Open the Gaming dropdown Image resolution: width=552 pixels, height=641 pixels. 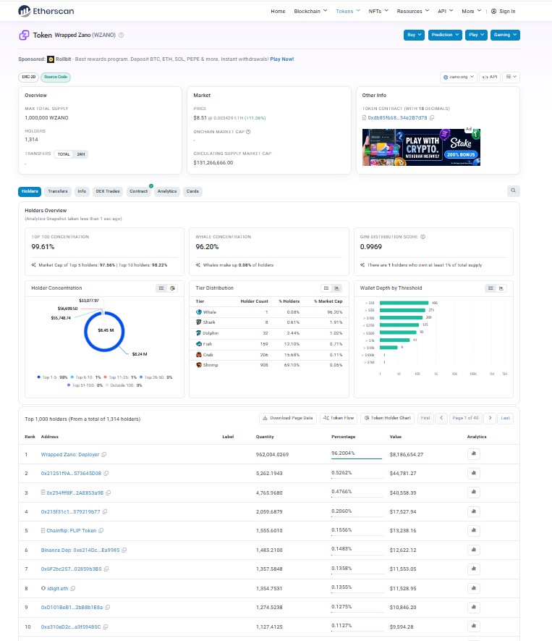coord(505,35)
